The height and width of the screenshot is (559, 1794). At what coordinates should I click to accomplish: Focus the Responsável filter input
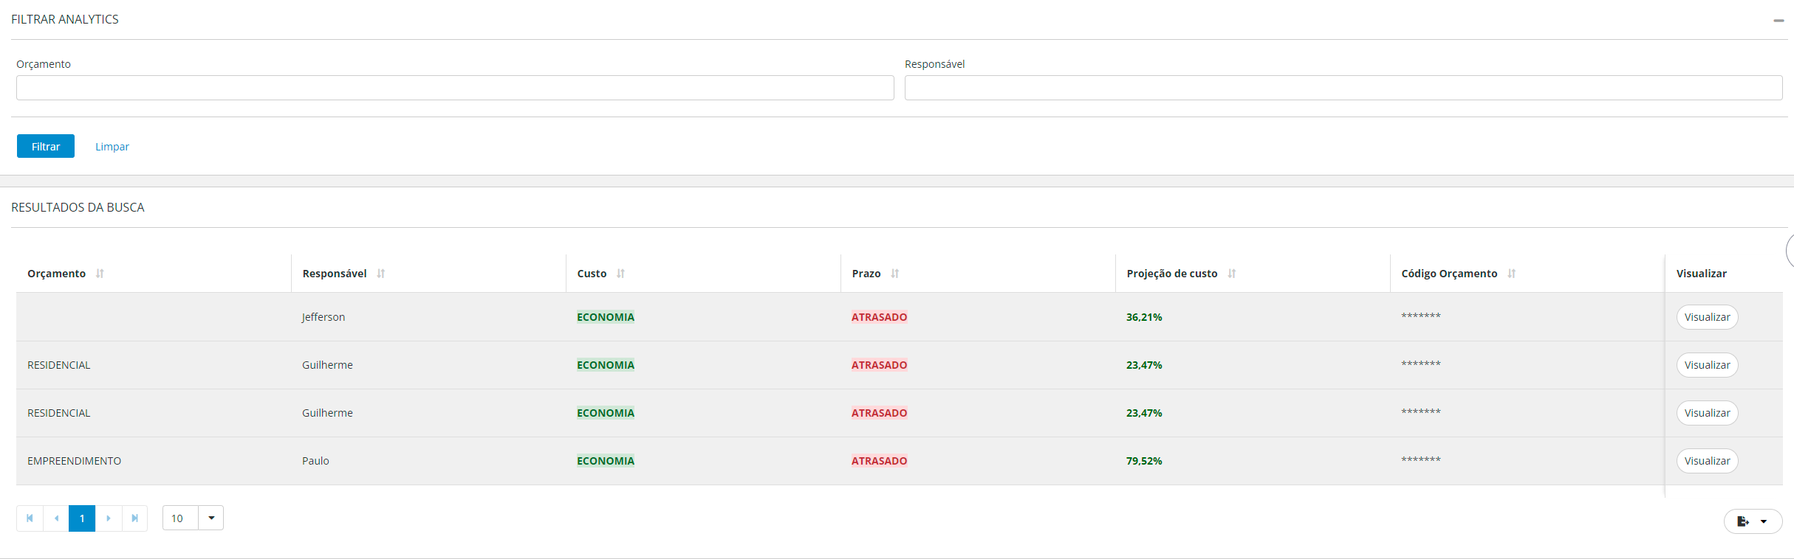pos(1343,88)
